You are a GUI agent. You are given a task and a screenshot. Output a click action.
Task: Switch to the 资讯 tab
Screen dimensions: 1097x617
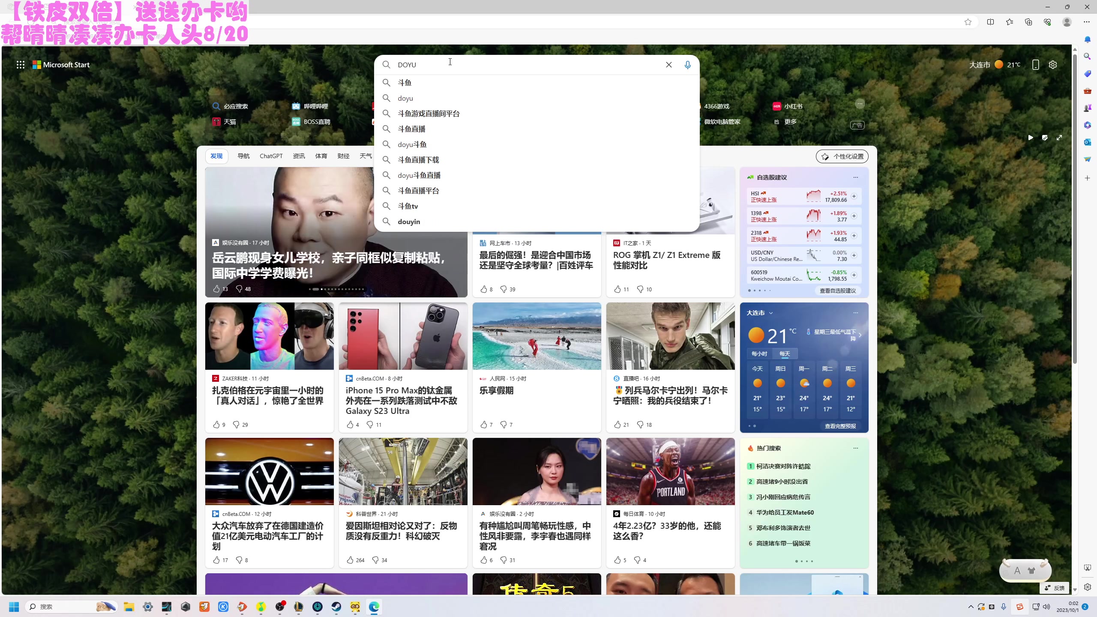[299, 156]
